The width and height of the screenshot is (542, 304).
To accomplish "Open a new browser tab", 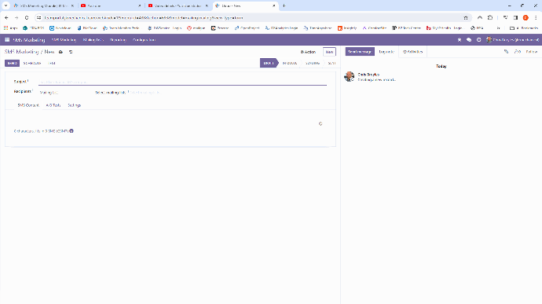I will click(284, 5).
